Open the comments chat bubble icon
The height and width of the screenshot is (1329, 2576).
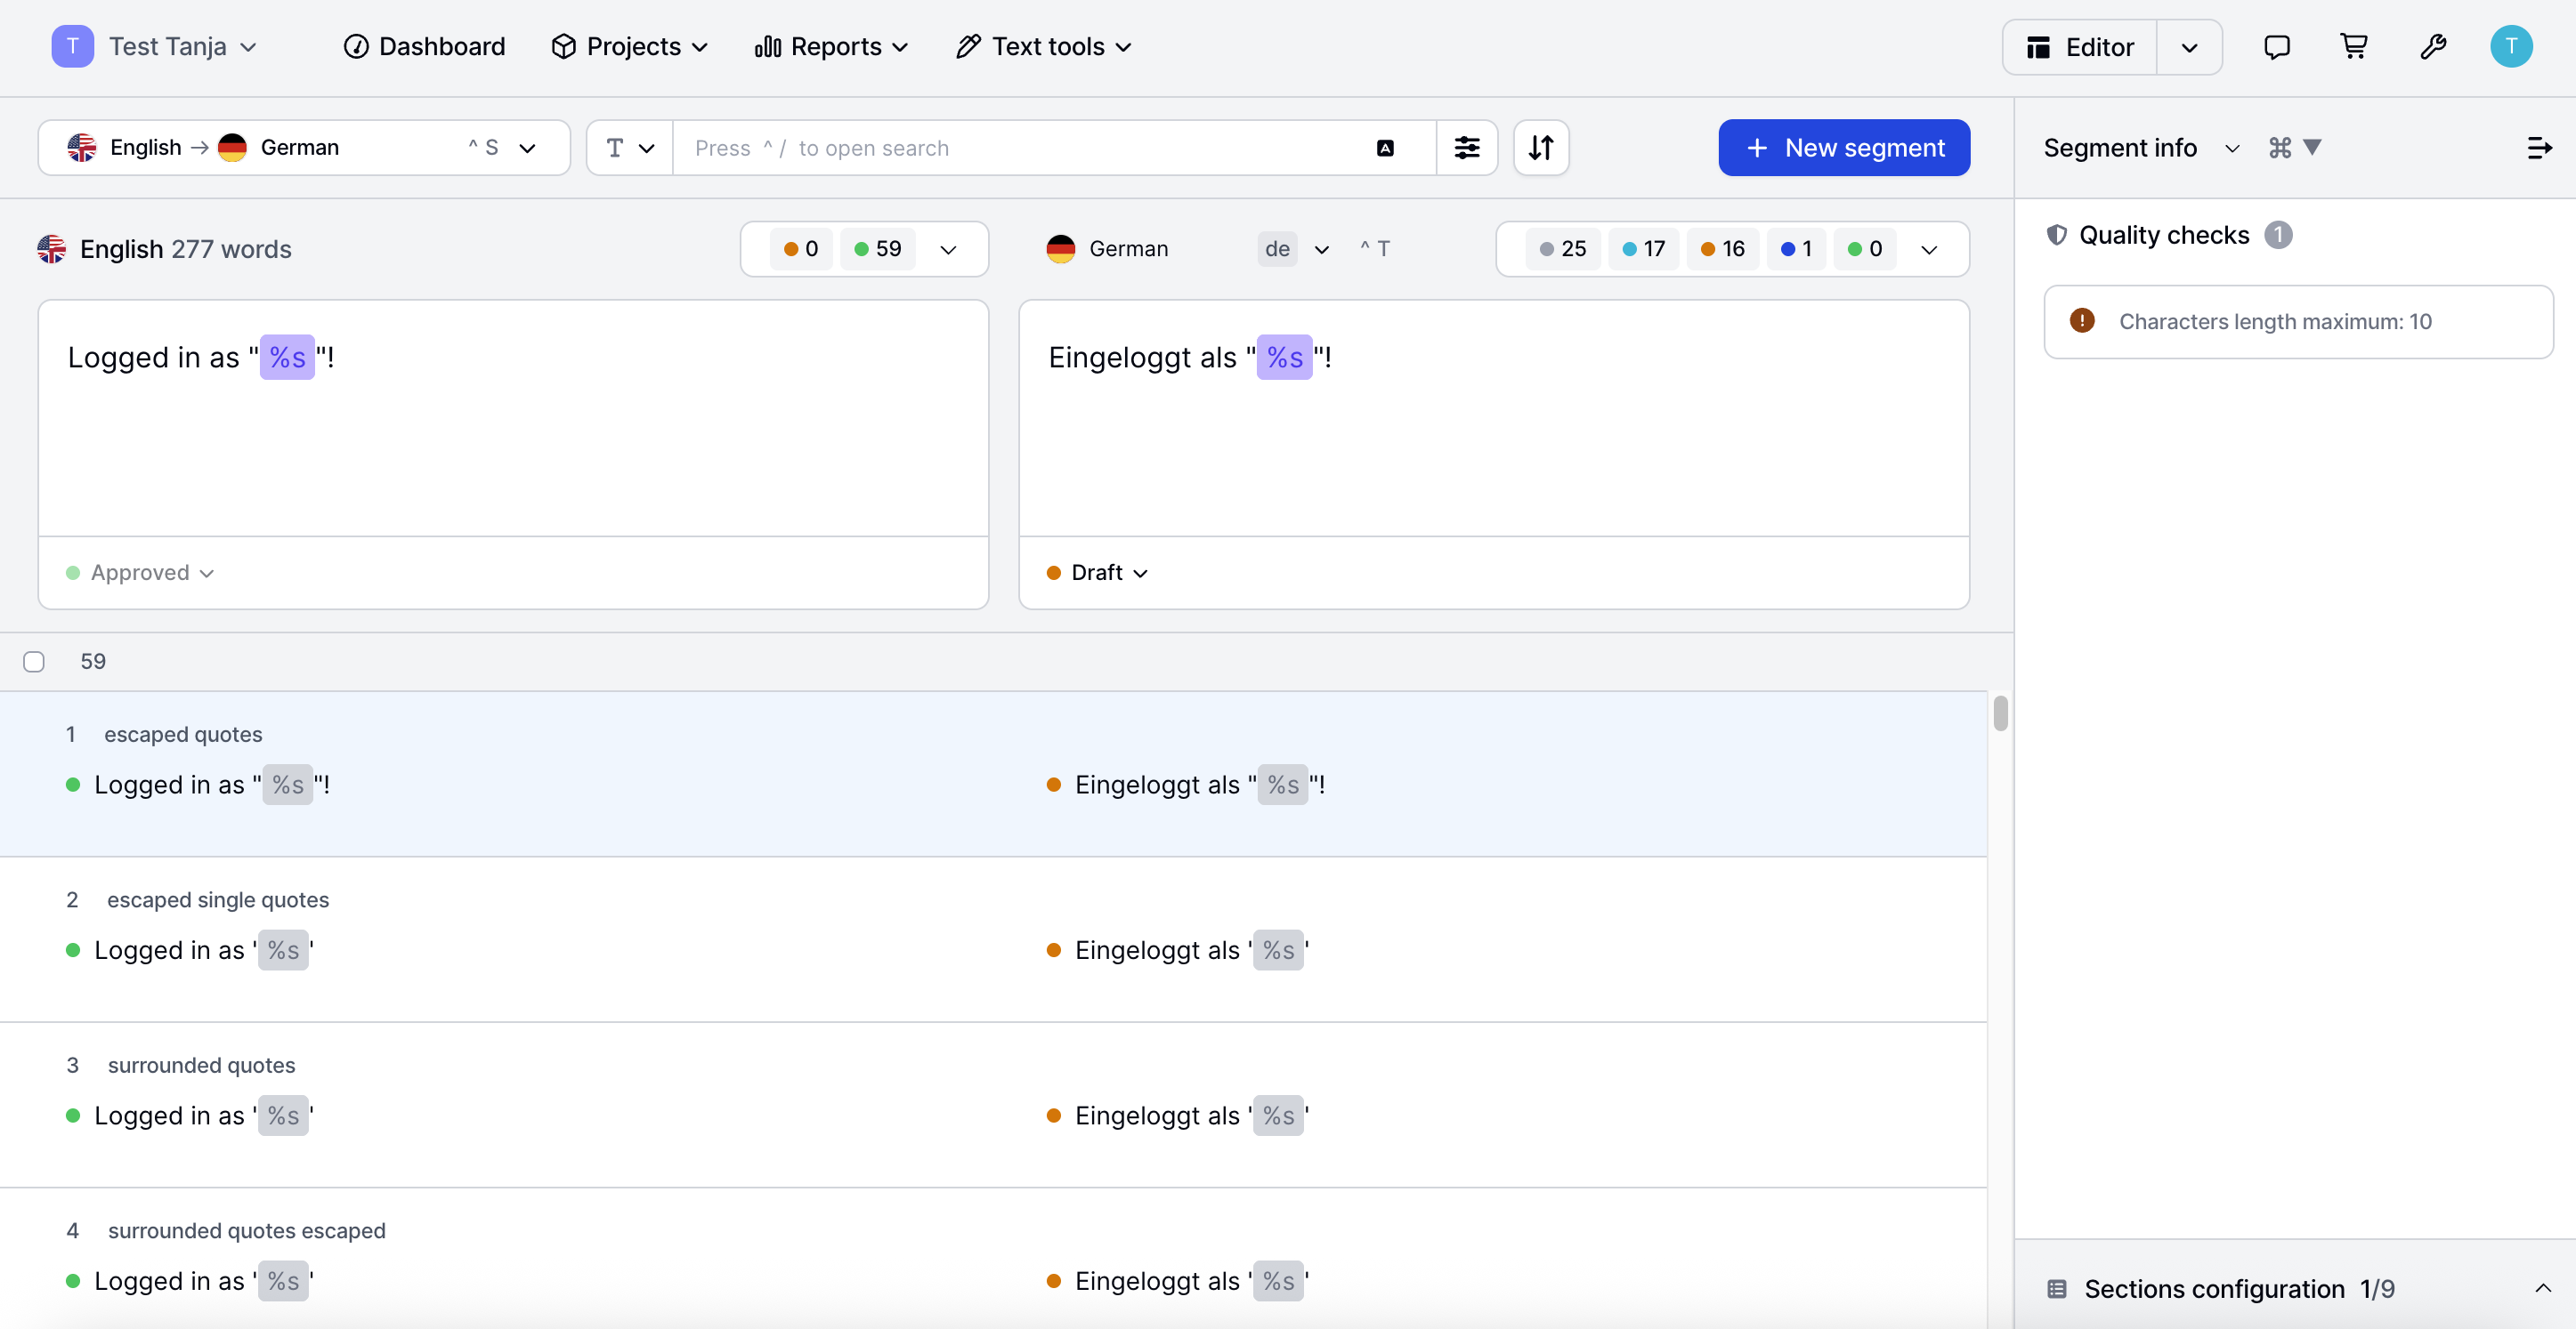click(2276, 47)
